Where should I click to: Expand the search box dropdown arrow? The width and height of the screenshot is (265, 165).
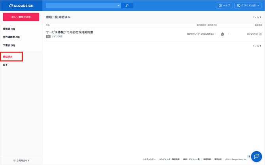[x=119, y=6]
